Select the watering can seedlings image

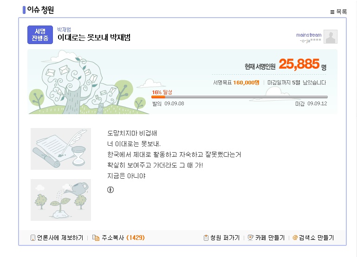(x=61, y=199)
